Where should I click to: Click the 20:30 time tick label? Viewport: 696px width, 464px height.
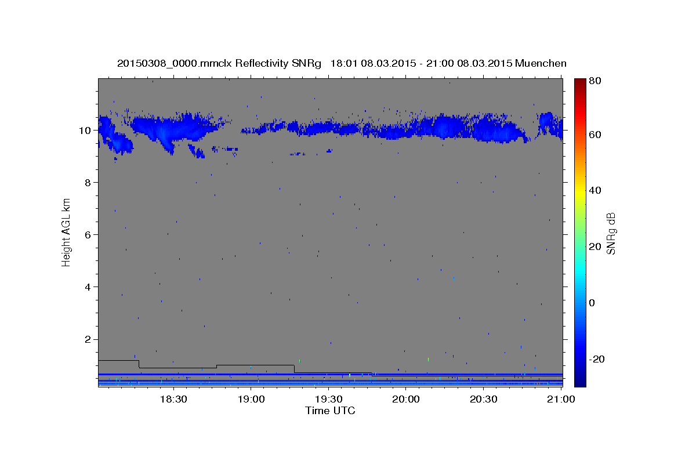(484, 400)
